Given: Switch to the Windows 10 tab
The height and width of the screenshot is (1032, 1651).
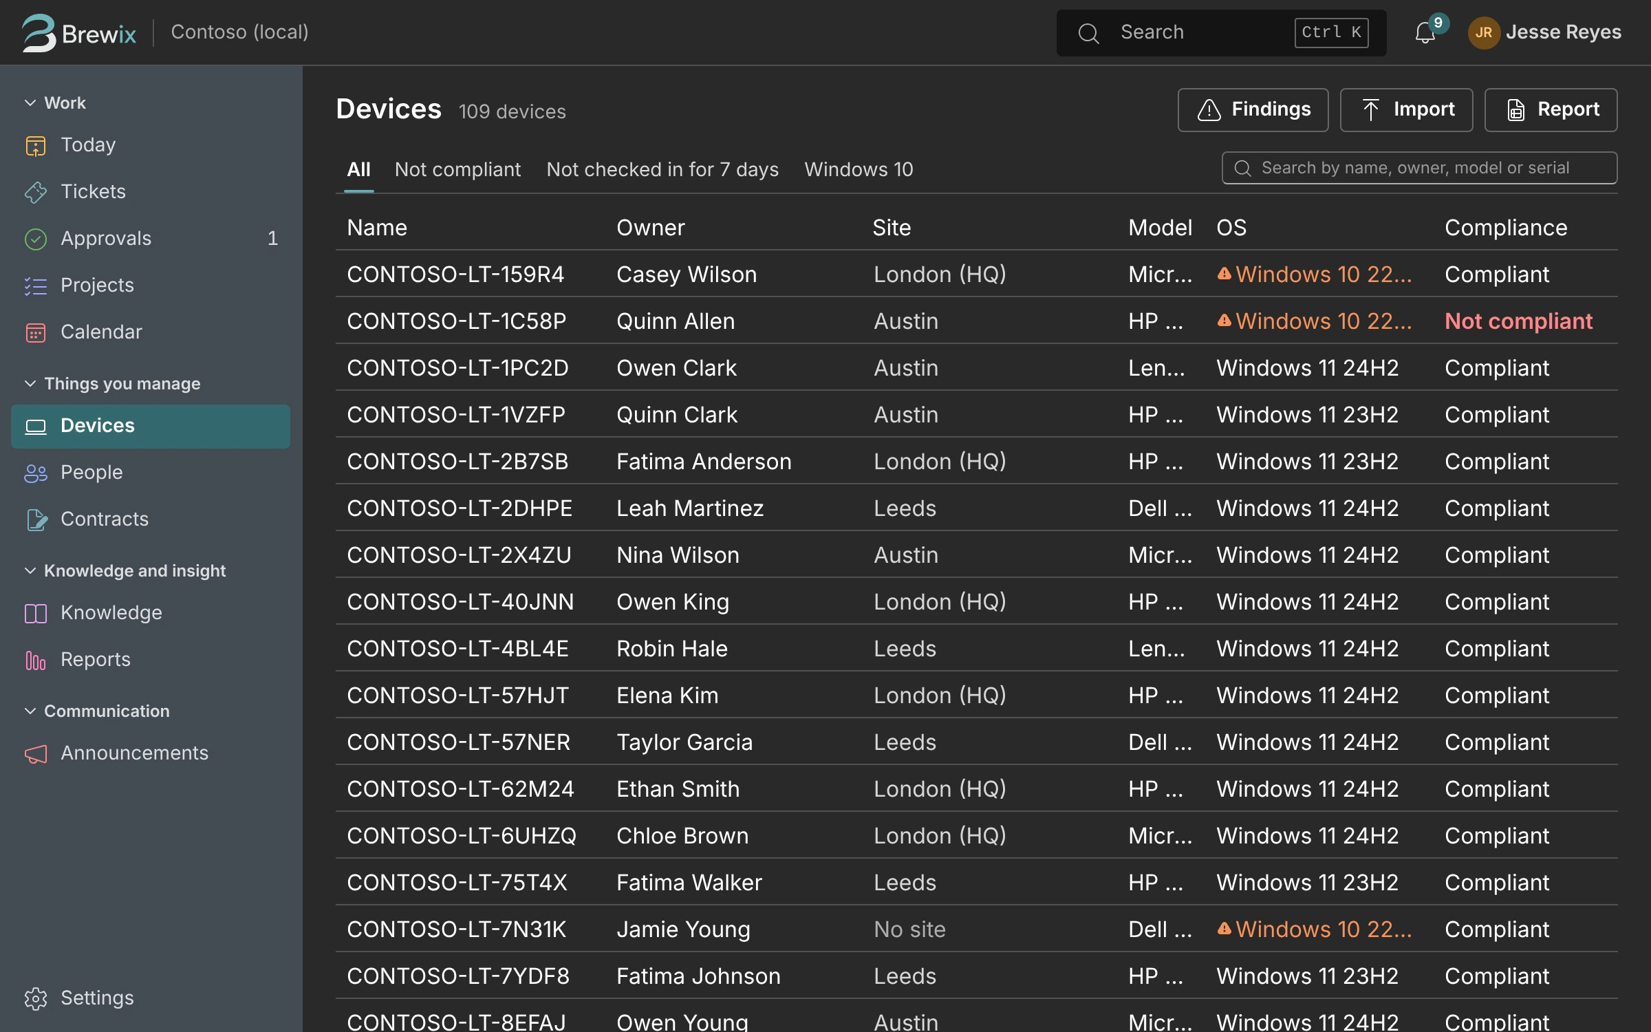Looking at the screenshot, I should pyautogui.click(x=859, y=169).
